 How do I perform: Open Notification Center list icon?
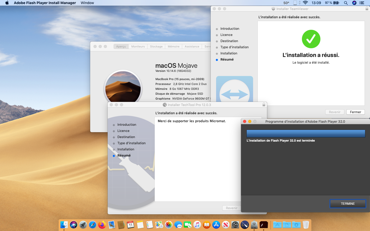362,3
